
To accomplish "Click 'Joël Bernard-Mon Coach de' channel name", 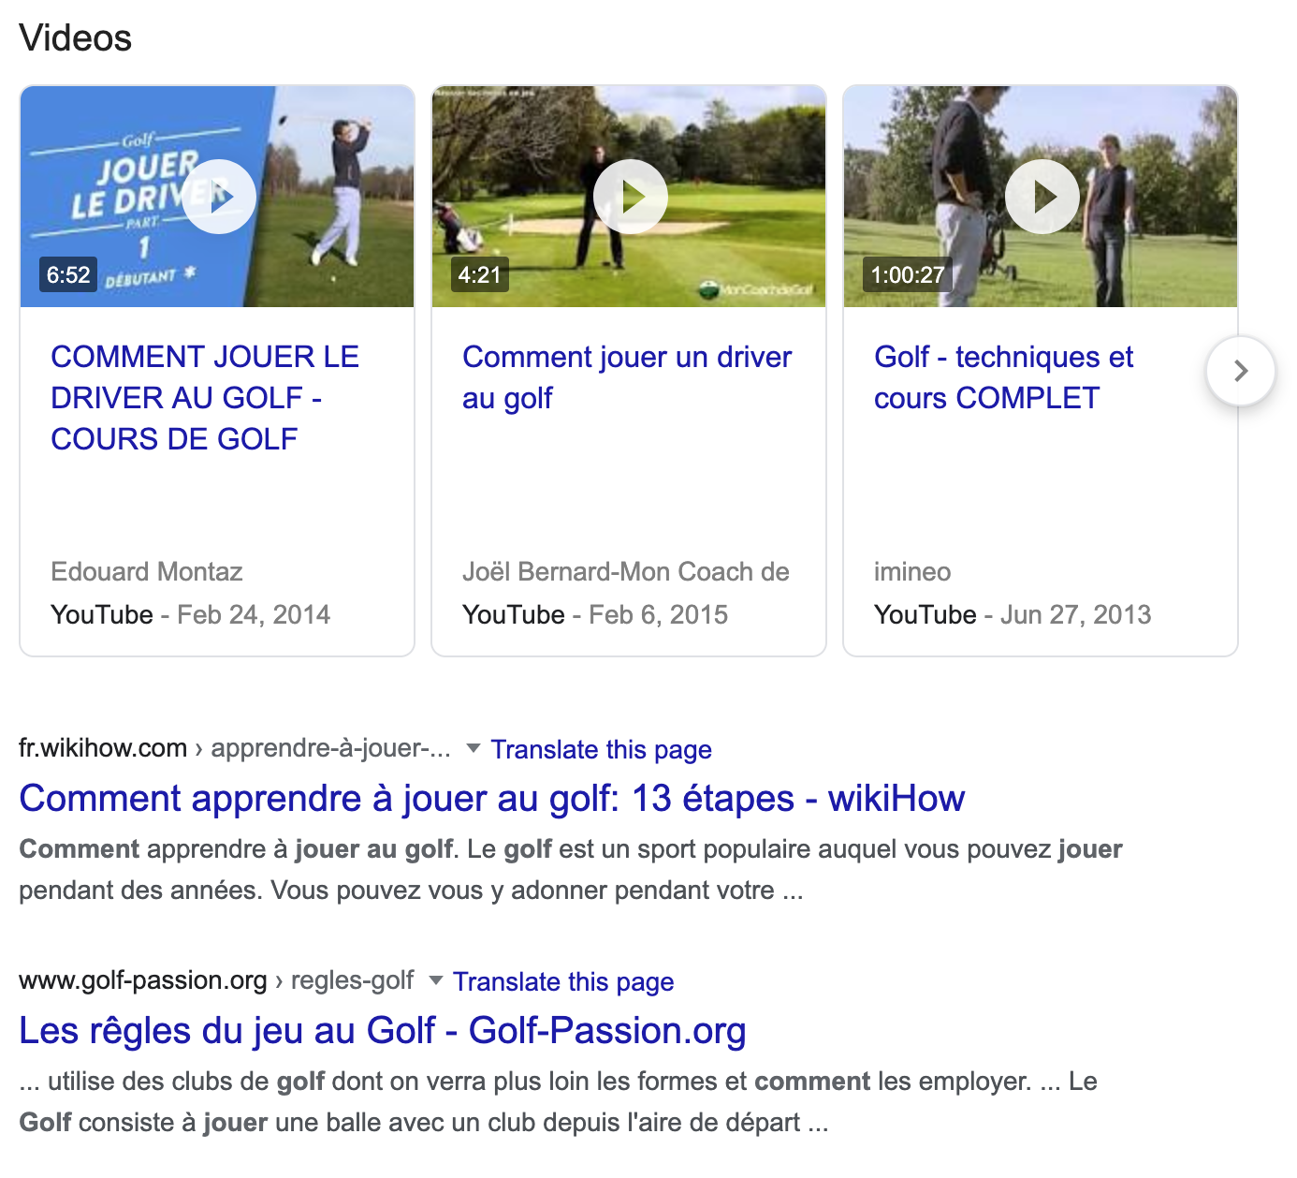I will (625, 571).
